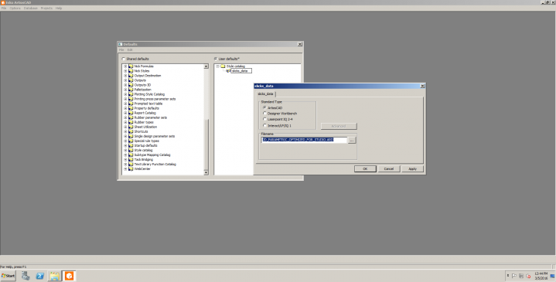Click the Outputs-3D folder icon
This screenshot has width=556, height=282.
tap(131, 85)
